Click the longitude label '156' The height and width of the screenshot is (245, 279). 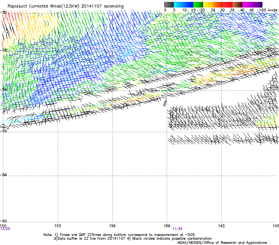(112, 226)
